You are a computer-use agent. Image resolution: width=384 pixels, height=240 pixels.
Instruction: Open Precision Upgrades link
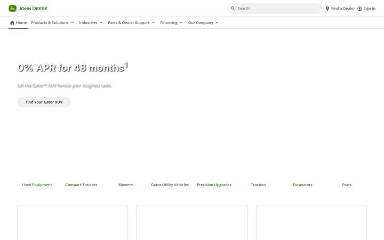click(214, 185)
